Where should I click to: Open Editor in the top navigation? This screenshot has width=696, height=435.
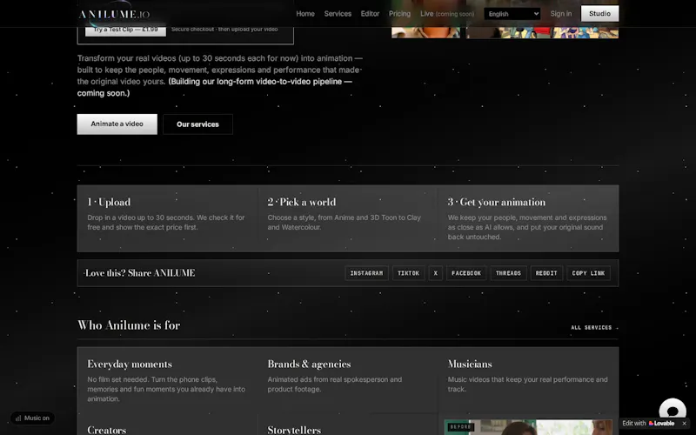(x=371, y=14)
